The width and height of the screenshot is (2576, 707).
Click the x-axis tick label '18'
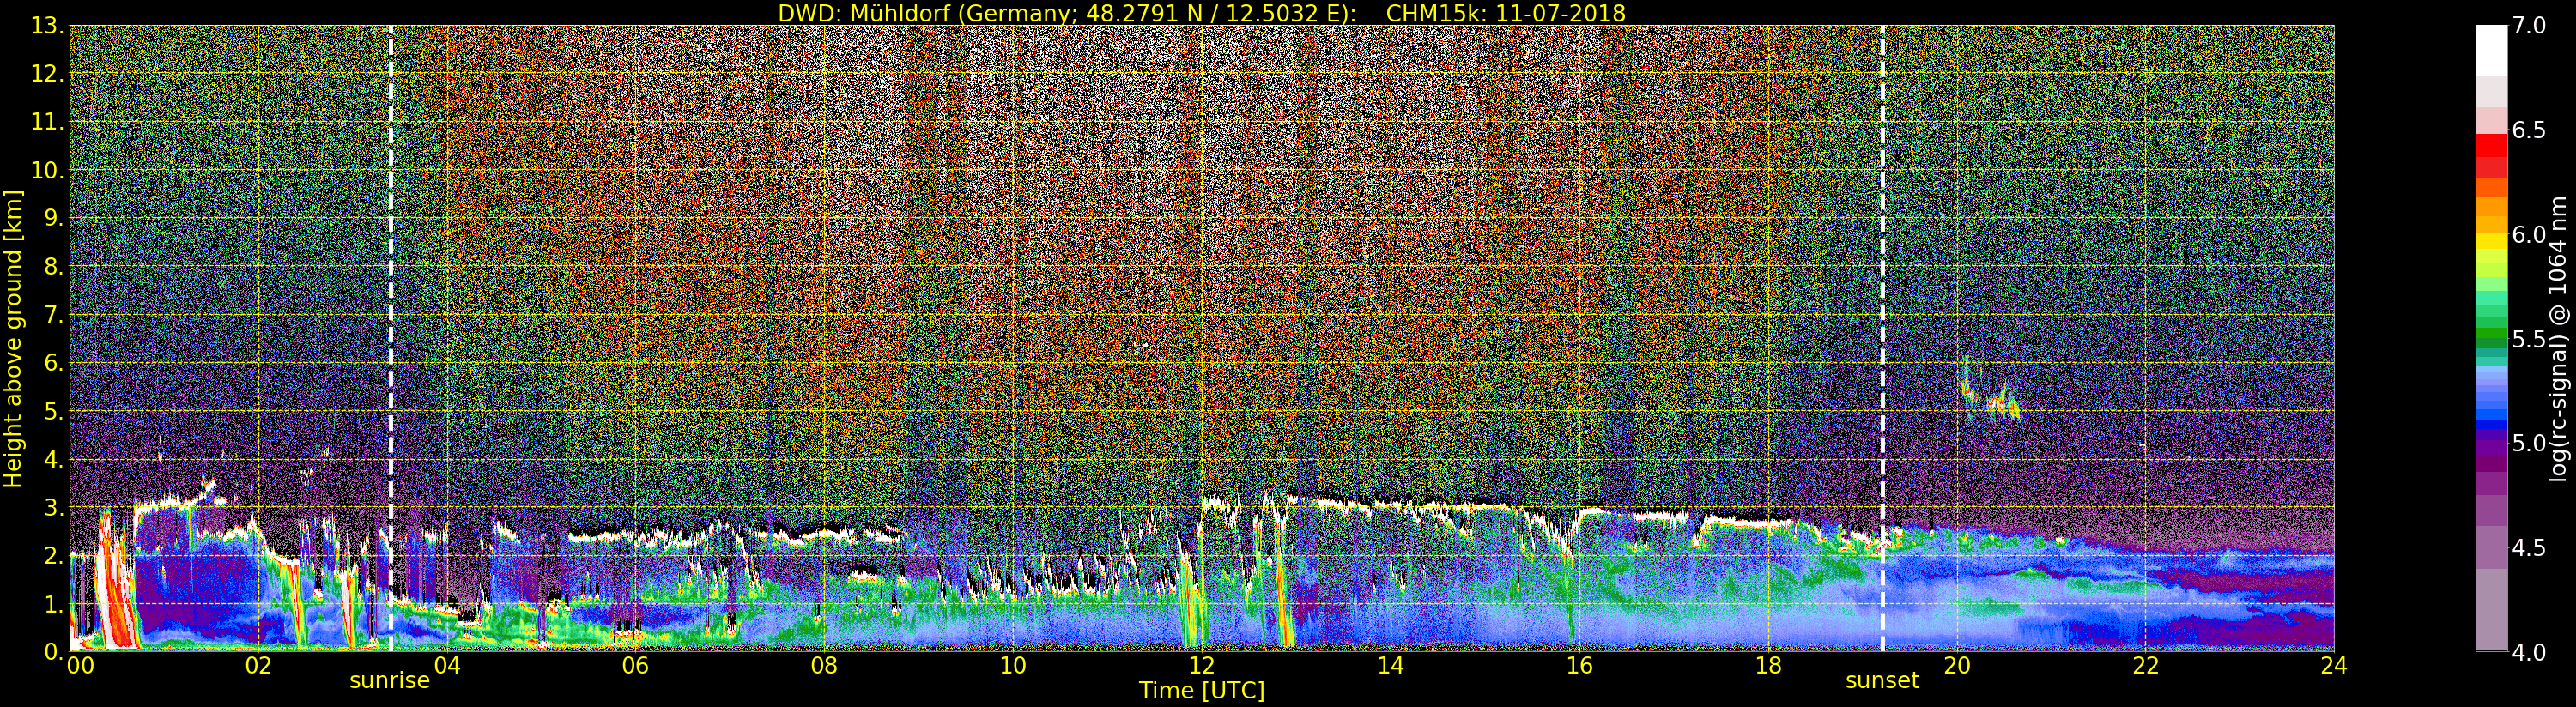[x=1768, y=666]
